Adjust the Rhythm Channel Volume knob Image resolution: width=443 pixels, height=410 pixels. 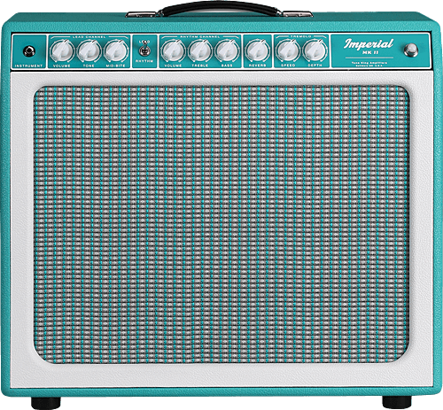(x=173, y=50)
